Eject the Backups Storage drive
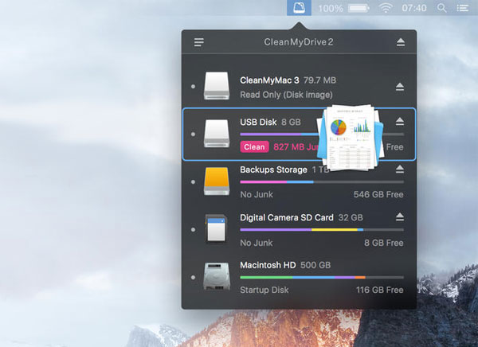The width and height of the screenshot is (478, 347). click(x=400, y=169)
